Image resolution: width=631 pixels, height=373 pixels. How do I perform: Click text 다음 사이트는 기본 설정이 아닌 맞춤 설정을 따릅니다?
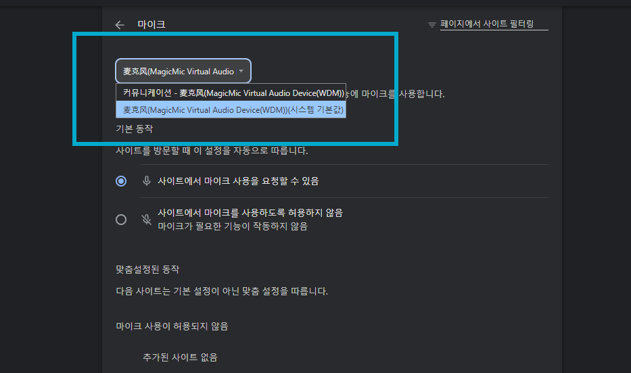pyautogui.click(x=222, y=291)
